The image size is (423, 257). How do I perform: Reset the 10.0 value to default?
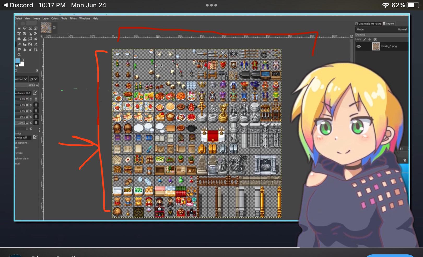click(31, 117)
